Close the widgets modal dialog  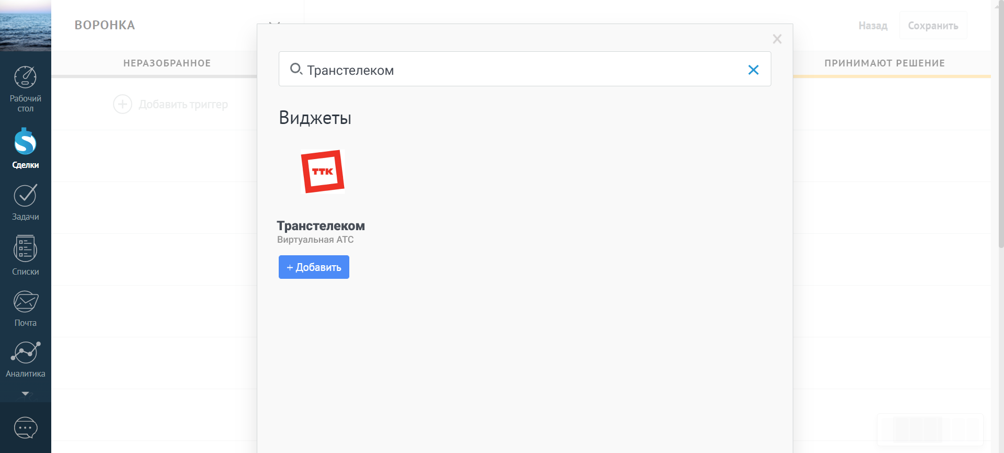pos(777,39)
